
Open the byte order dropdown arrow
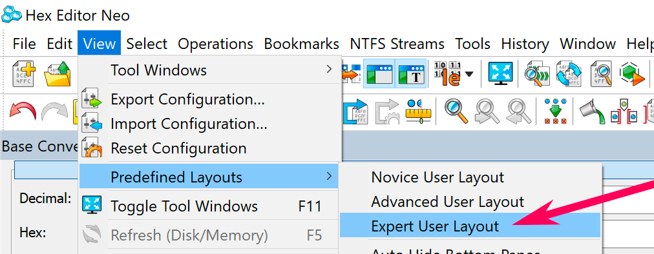pos(469,74)
